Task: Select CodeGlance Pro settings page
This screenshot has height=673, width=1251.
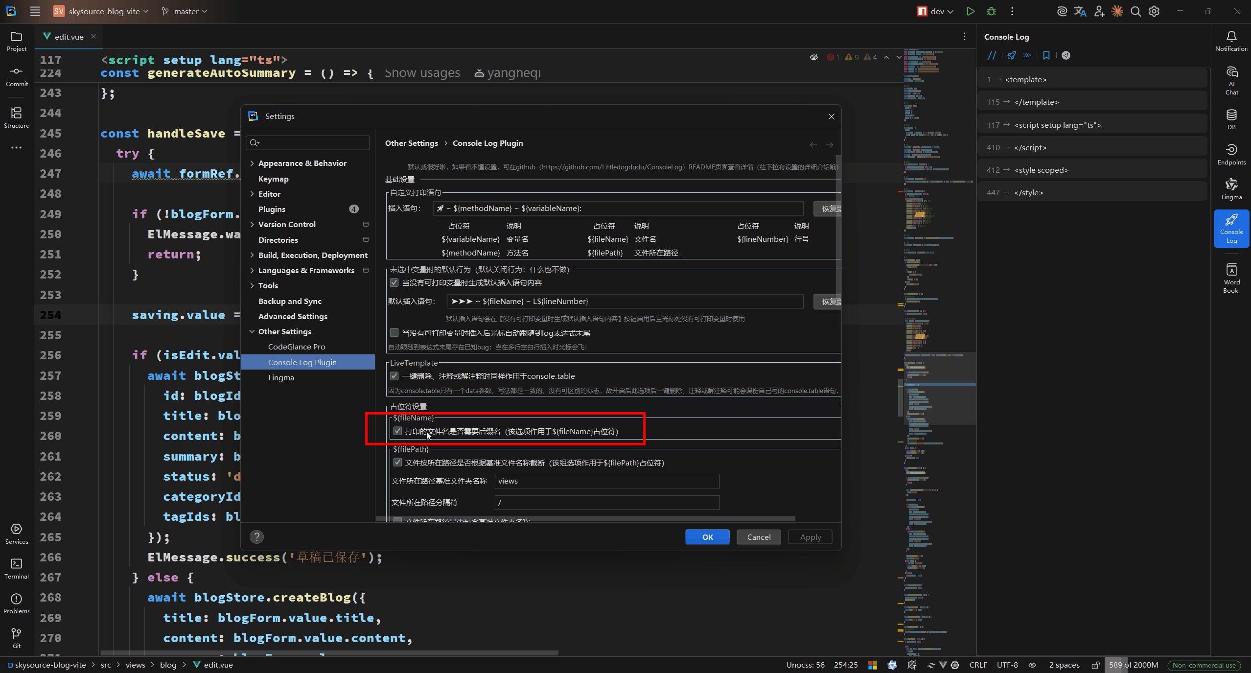Action: click(x=297, y=347)
